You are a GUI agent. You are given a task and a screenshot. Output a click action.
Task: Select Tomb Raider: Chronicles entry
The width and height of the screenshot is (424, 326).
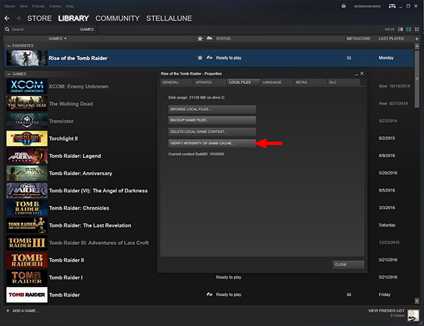tap(79, 208)
